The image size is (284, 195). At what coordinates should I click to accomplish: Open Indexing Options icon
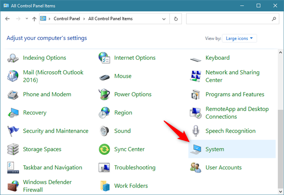tap(13, 58)
